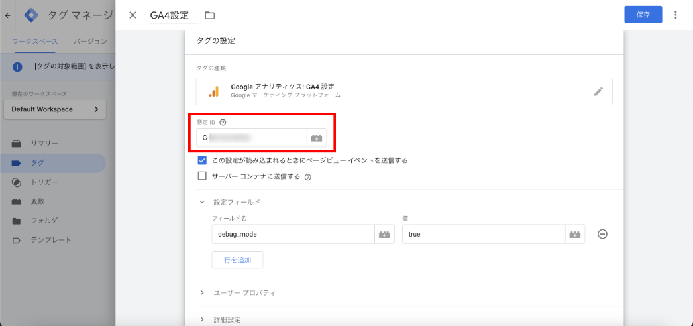
Task: Click the blue 保存 button
Action: [643, 15]
